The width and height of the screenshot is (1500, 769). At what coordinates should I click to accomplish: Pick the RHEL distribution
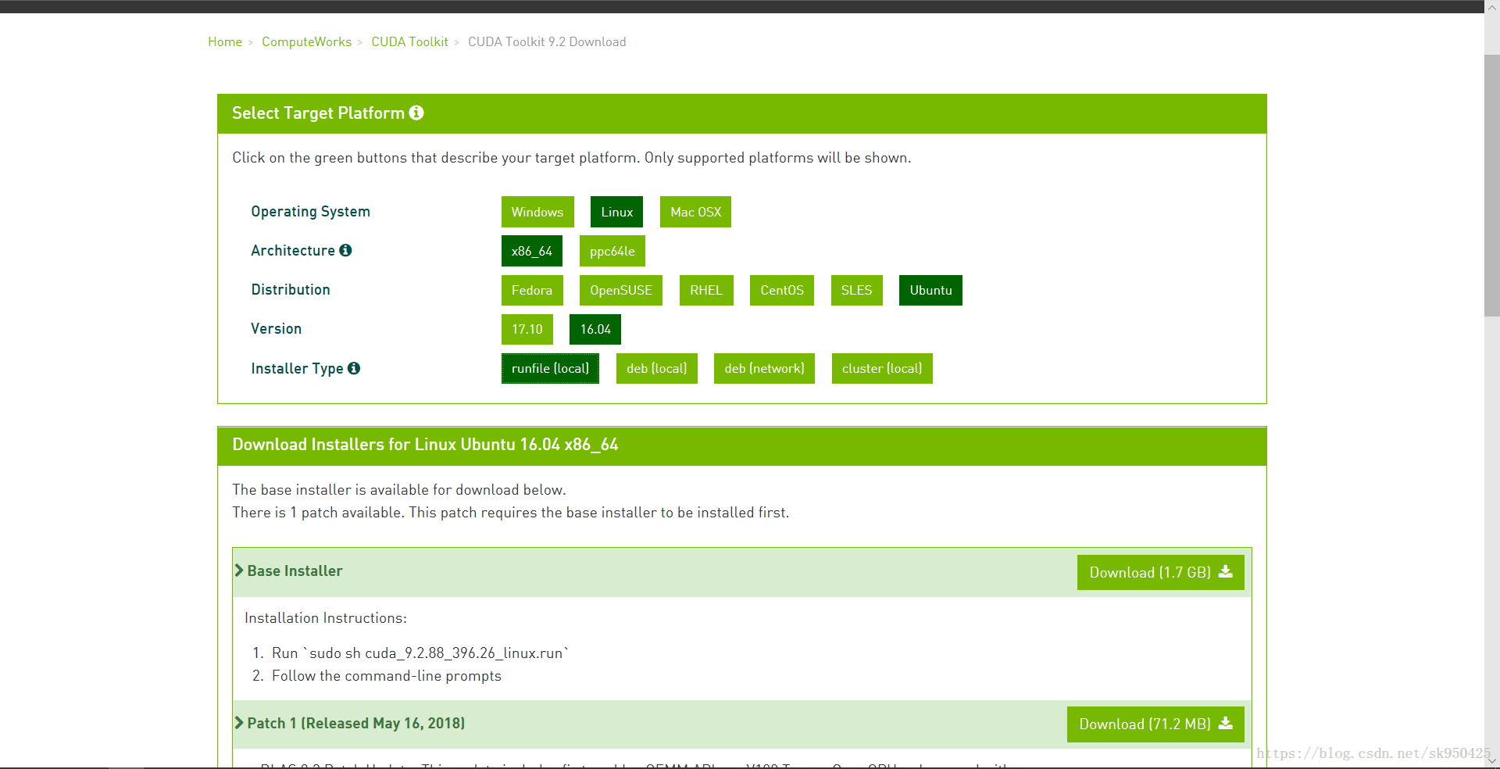pos(706,290)
